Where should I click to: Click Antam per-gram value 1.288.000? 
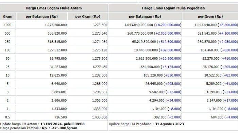[100, 84]
